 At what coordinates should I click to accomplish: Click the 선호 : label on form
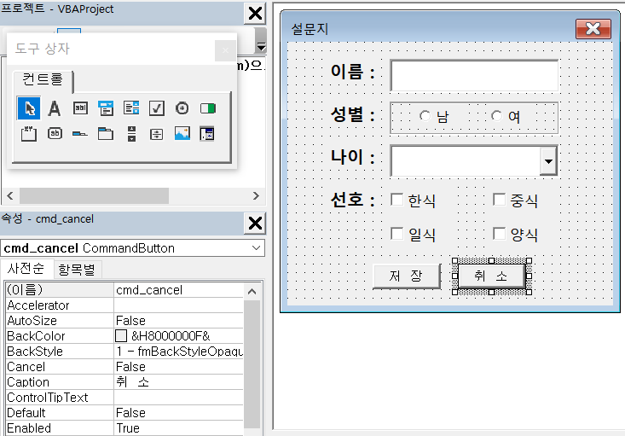tap(353, 200)
